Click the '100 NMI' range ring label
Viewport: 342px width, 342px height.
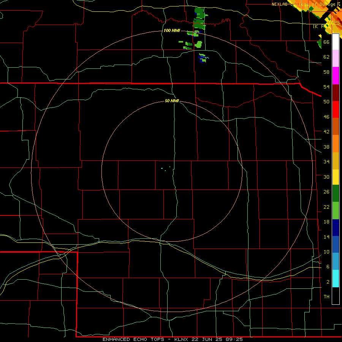tap(172, 30)
